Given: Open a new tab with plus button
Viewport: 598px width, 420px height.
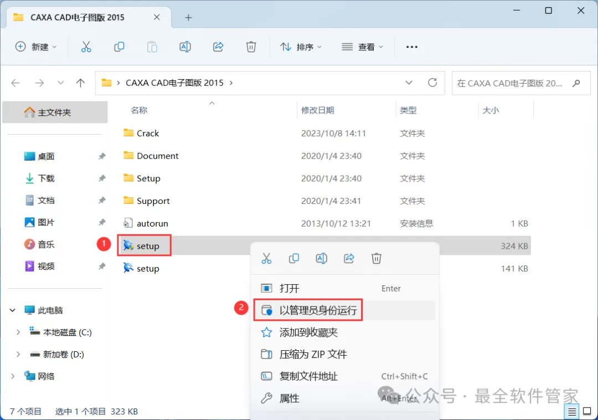Looking at the screenshot, I should click(x=188, y=18).
